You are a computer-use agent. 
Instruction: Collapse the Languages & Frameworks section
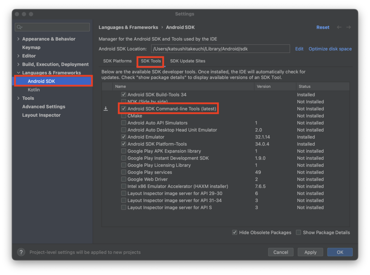coord(18,73)
